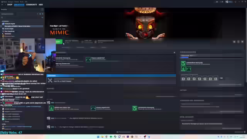
Task: Open the library grid view icon
Action: coord(42,9)
